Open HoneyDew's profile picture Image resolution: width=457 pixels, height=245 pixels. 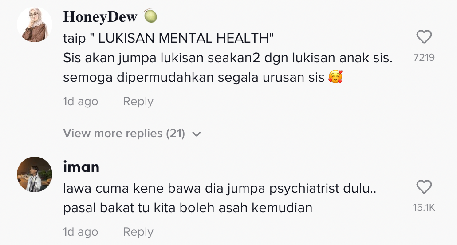(x=35, y=24)
